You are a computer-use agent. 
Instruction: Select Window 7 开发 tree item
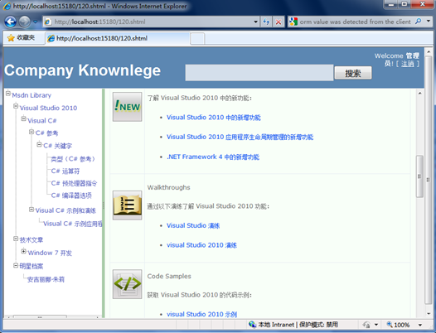50,253
